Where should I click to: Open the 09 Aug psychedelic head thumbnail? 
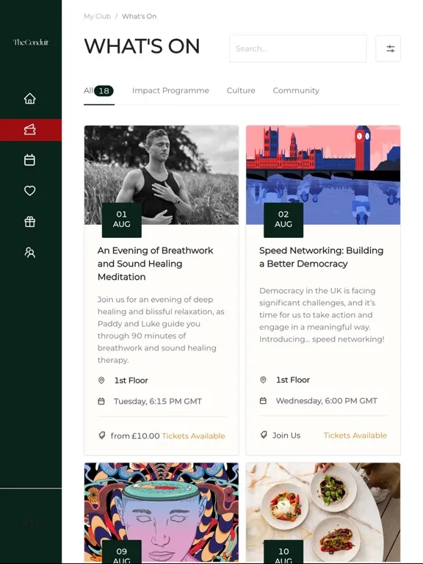tap(162, 513)
